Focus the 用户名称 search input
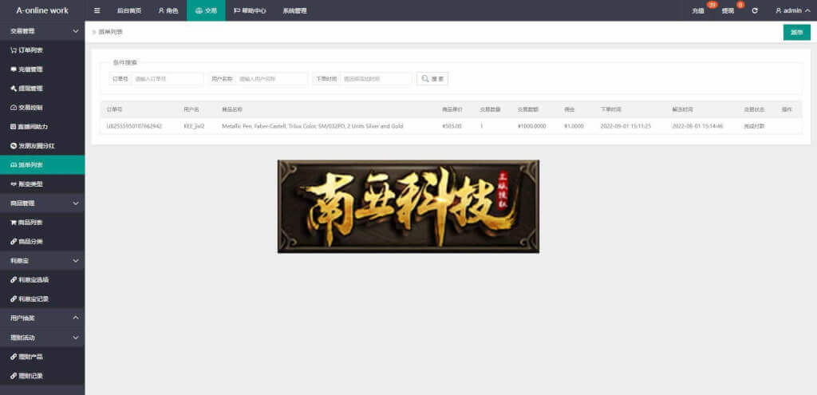This screenshot has height=395, width=817. coord(271,79)
